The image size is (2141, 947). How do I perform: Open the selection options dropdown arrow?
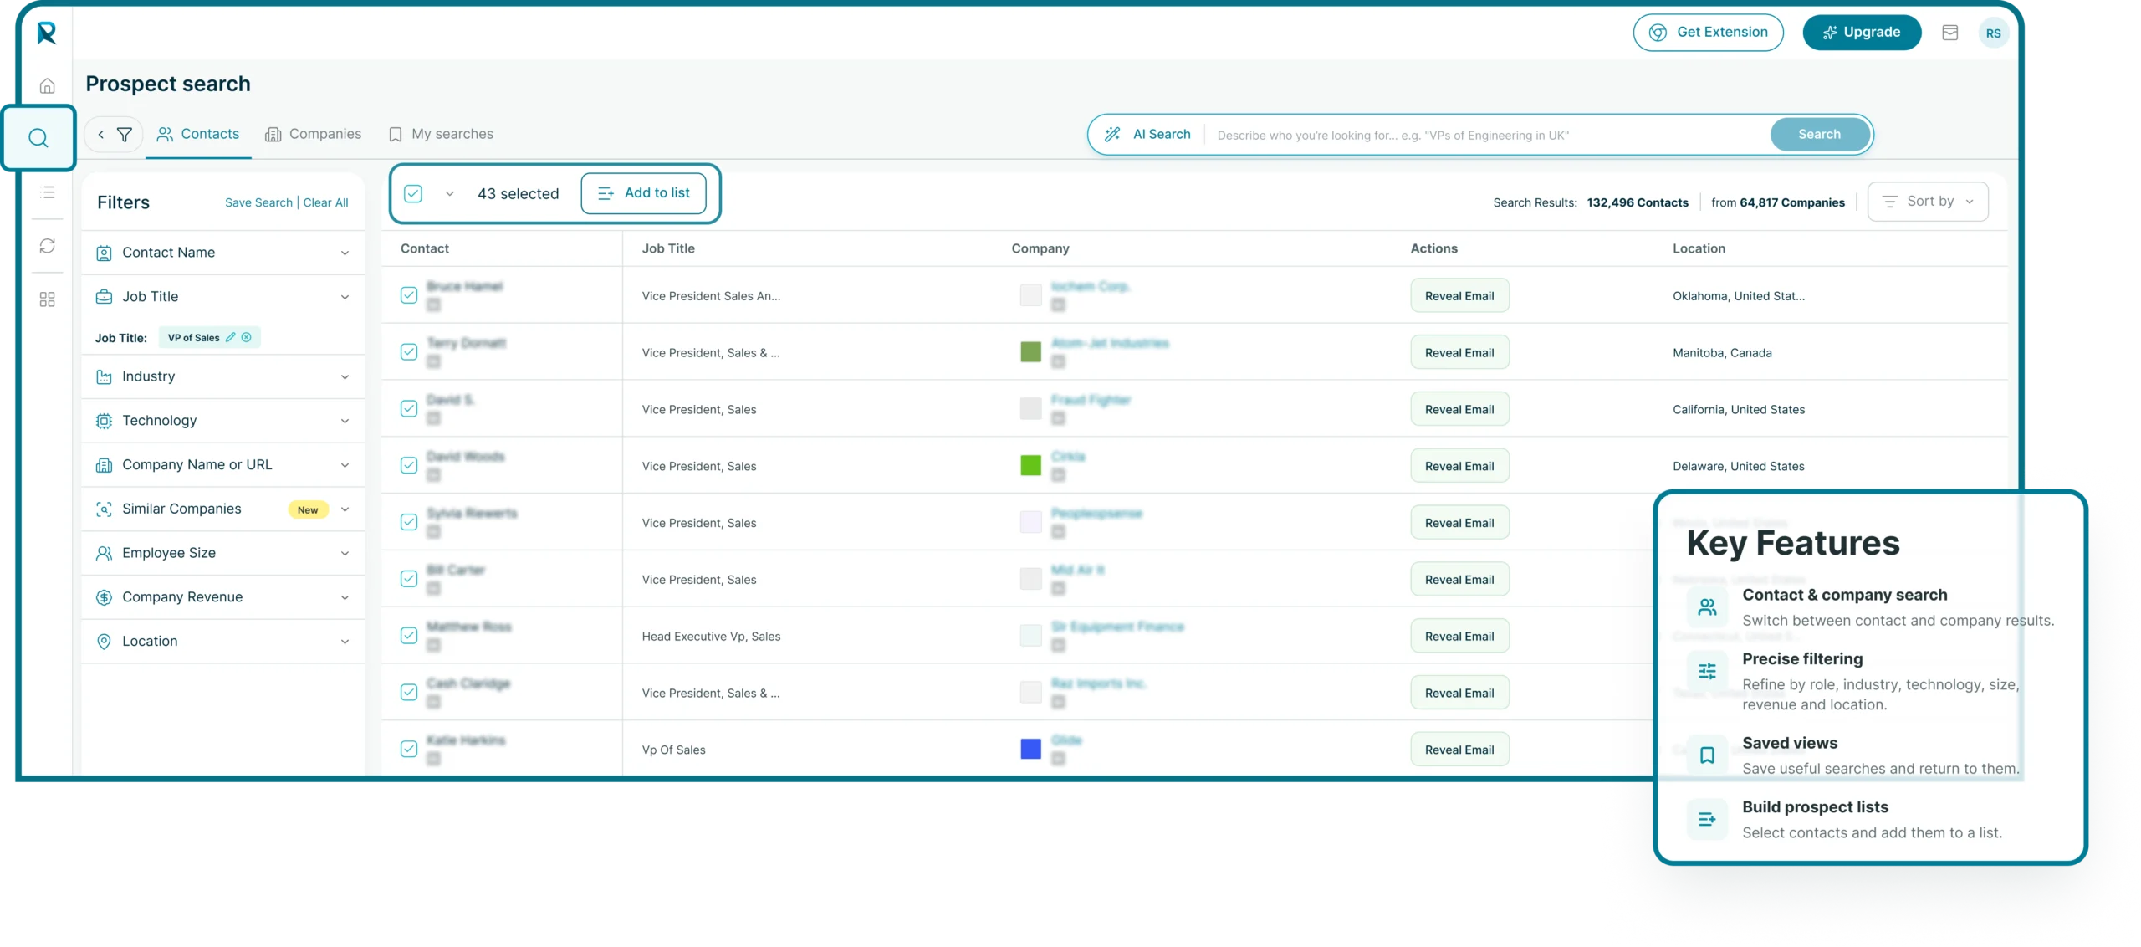click(x=449, y=194)
